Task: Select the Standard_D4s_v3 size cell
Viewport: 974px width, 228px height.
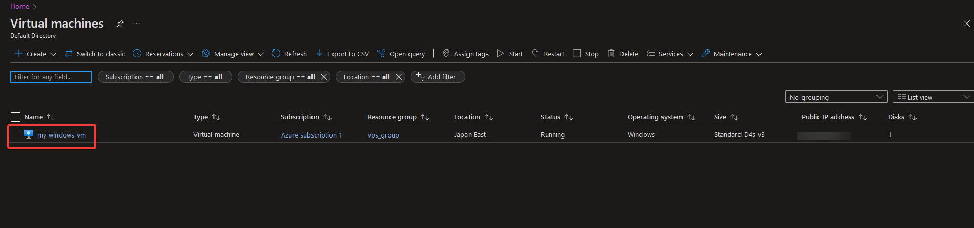Action: 739,134
